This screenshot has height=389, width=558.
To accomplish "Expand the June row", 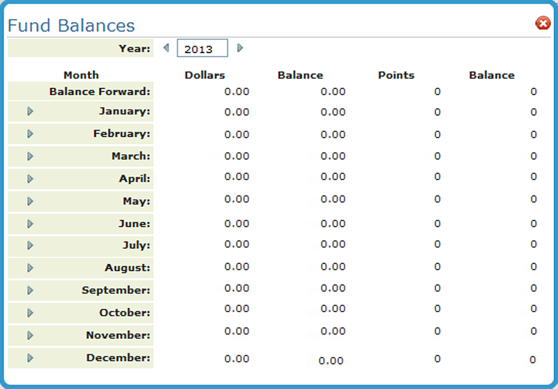I will click(30, 223).
